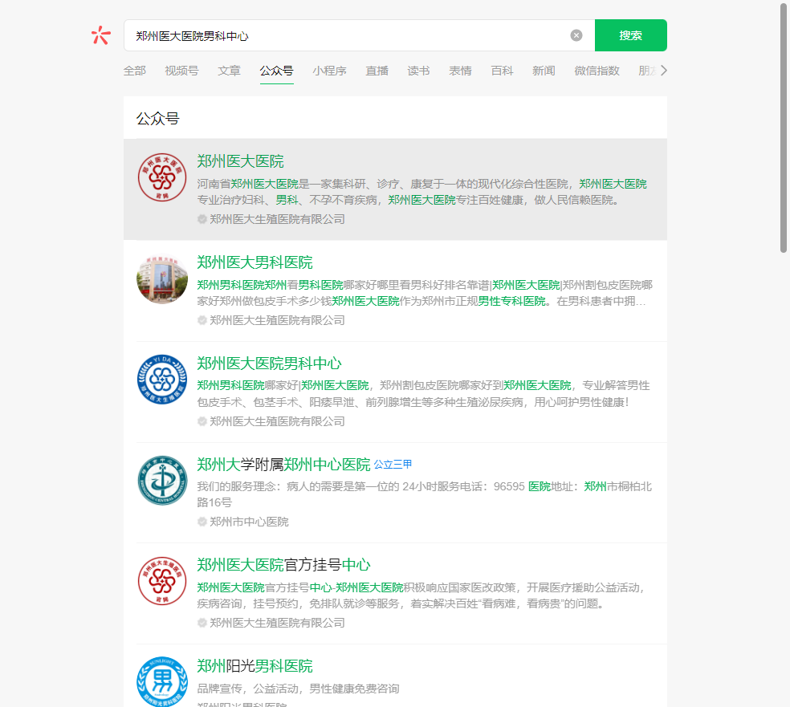Open the 读书 tab
The width and height of the screenshot is (790, 707).
pos(418,71)
